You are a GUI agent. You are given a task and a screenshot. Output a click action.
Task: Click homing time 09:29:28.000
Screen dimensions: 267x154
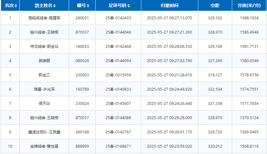point(181,118)
